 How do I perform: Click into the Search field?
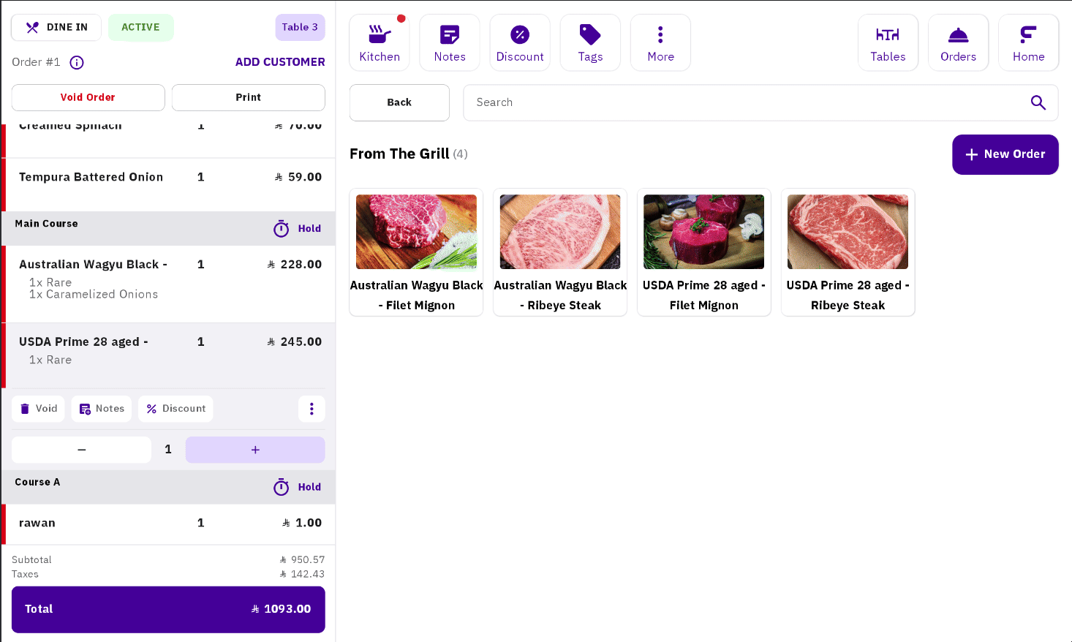point(746,102)
